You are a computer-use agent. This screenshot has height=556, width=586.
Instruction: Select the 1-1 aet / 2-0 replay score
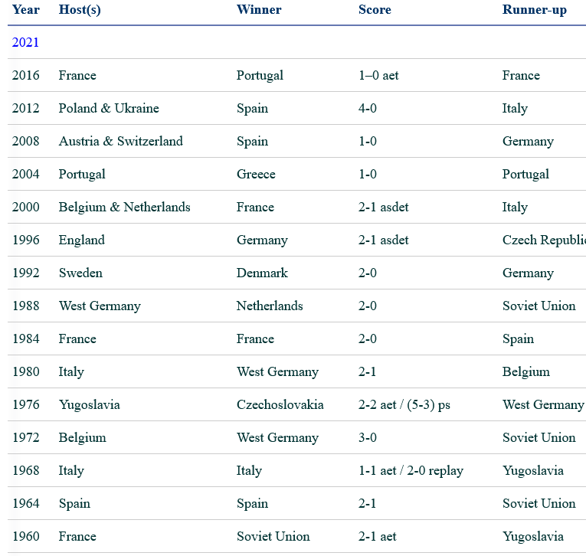click(411, 471)
